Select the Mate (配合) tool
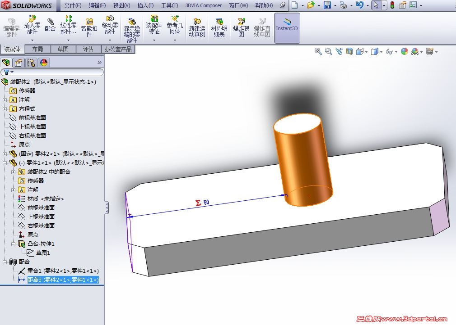This screenshot has width=456, height=325. [50, 25]
